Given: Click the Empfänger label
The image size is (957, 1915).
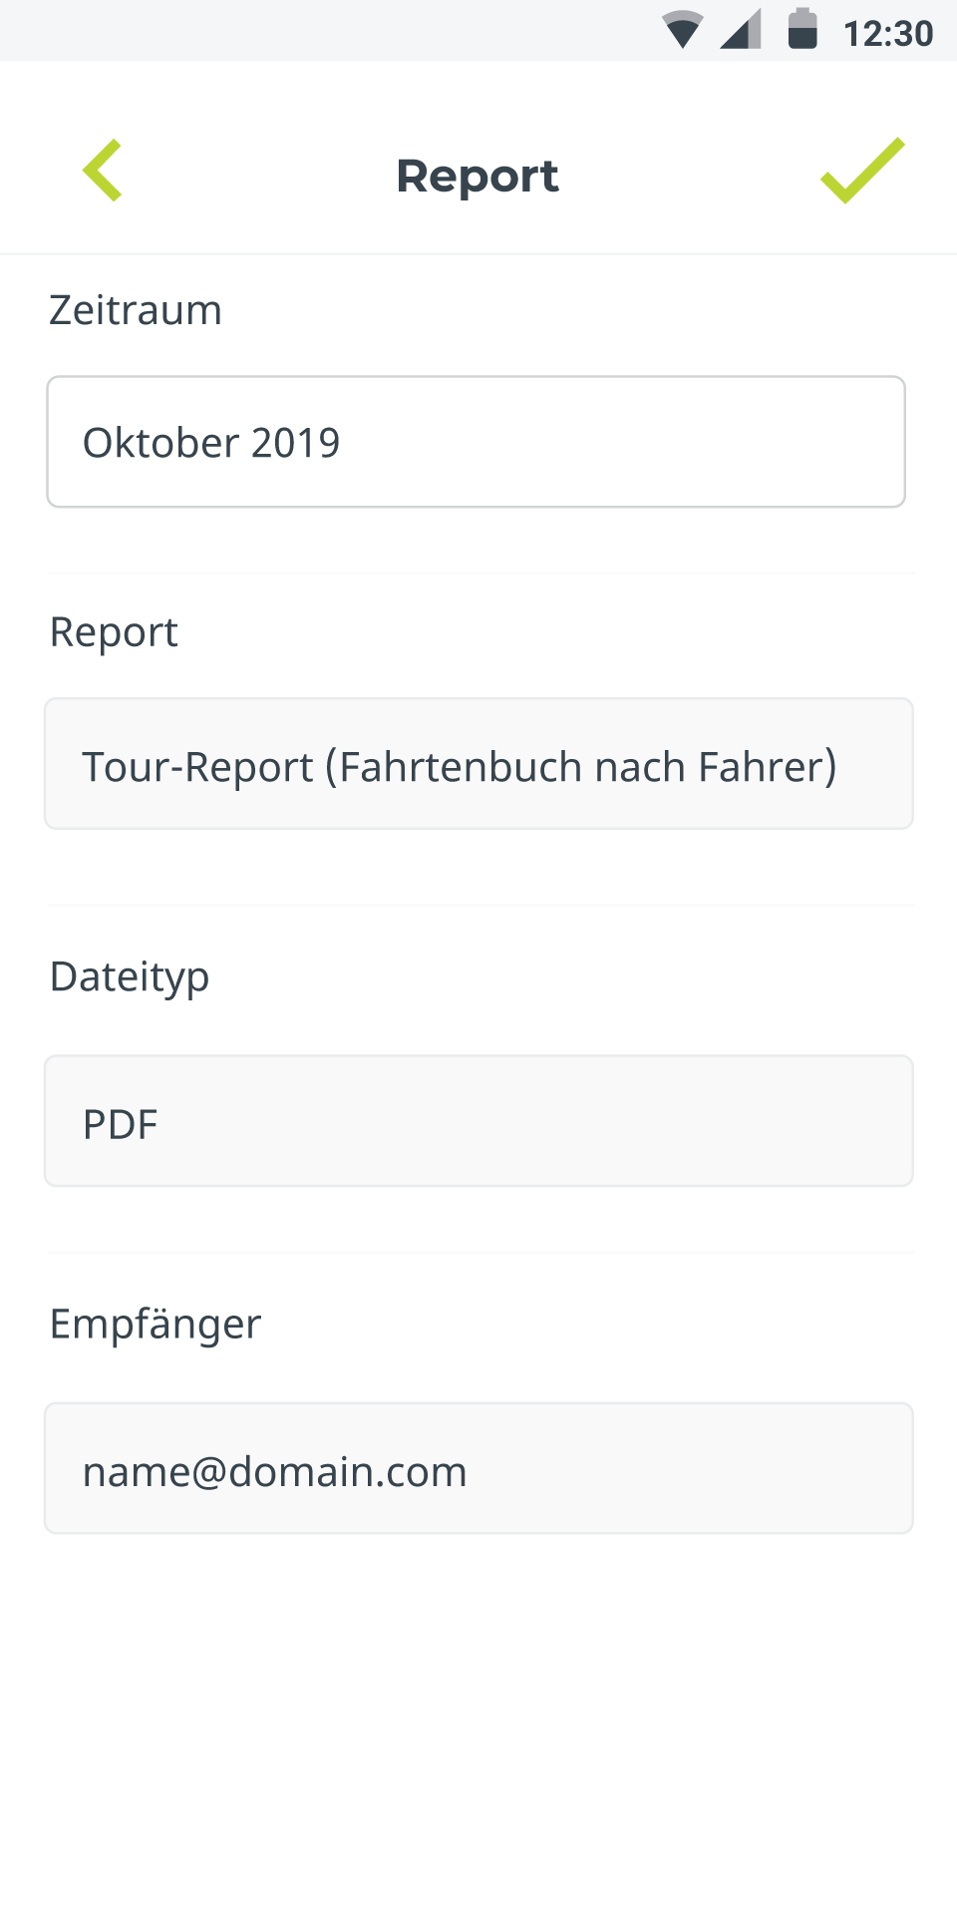Looking at the screenshot, I should tap(156, 1325).
